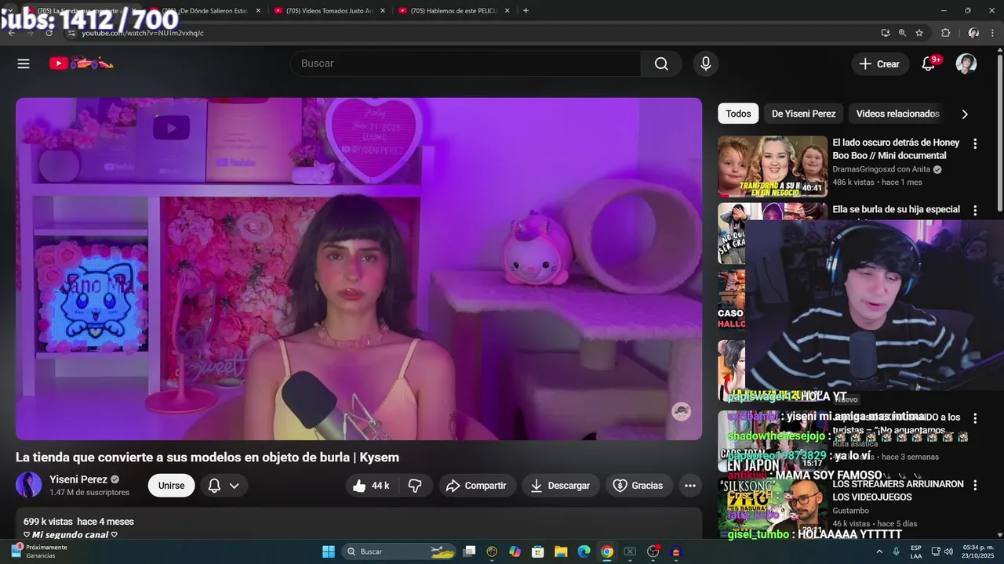
Task: Open the notifications bell
Action: point(929,63)
